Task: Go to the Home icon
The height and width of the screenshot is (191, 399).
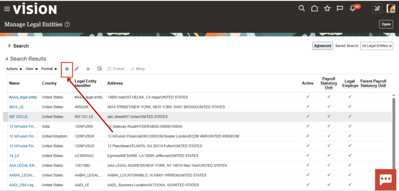Action: (314, 9)
